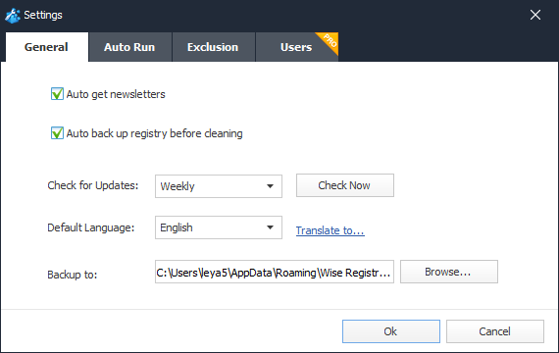Switch to the Auto Run tab
The height and width of the screenshot is (353, 559).
coord(129,47)
